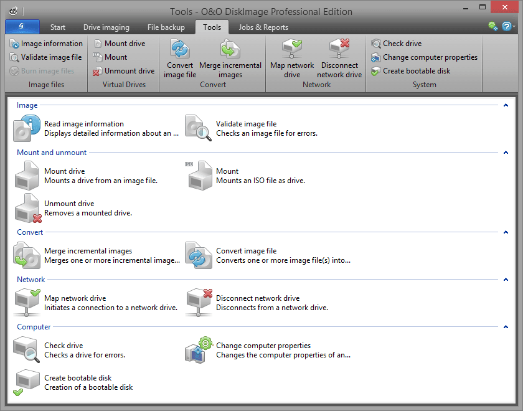This screenshot has width=523, height=411.
Task: Click the ISO Mount ribbon icon
Action: click(x=97, y=57)
